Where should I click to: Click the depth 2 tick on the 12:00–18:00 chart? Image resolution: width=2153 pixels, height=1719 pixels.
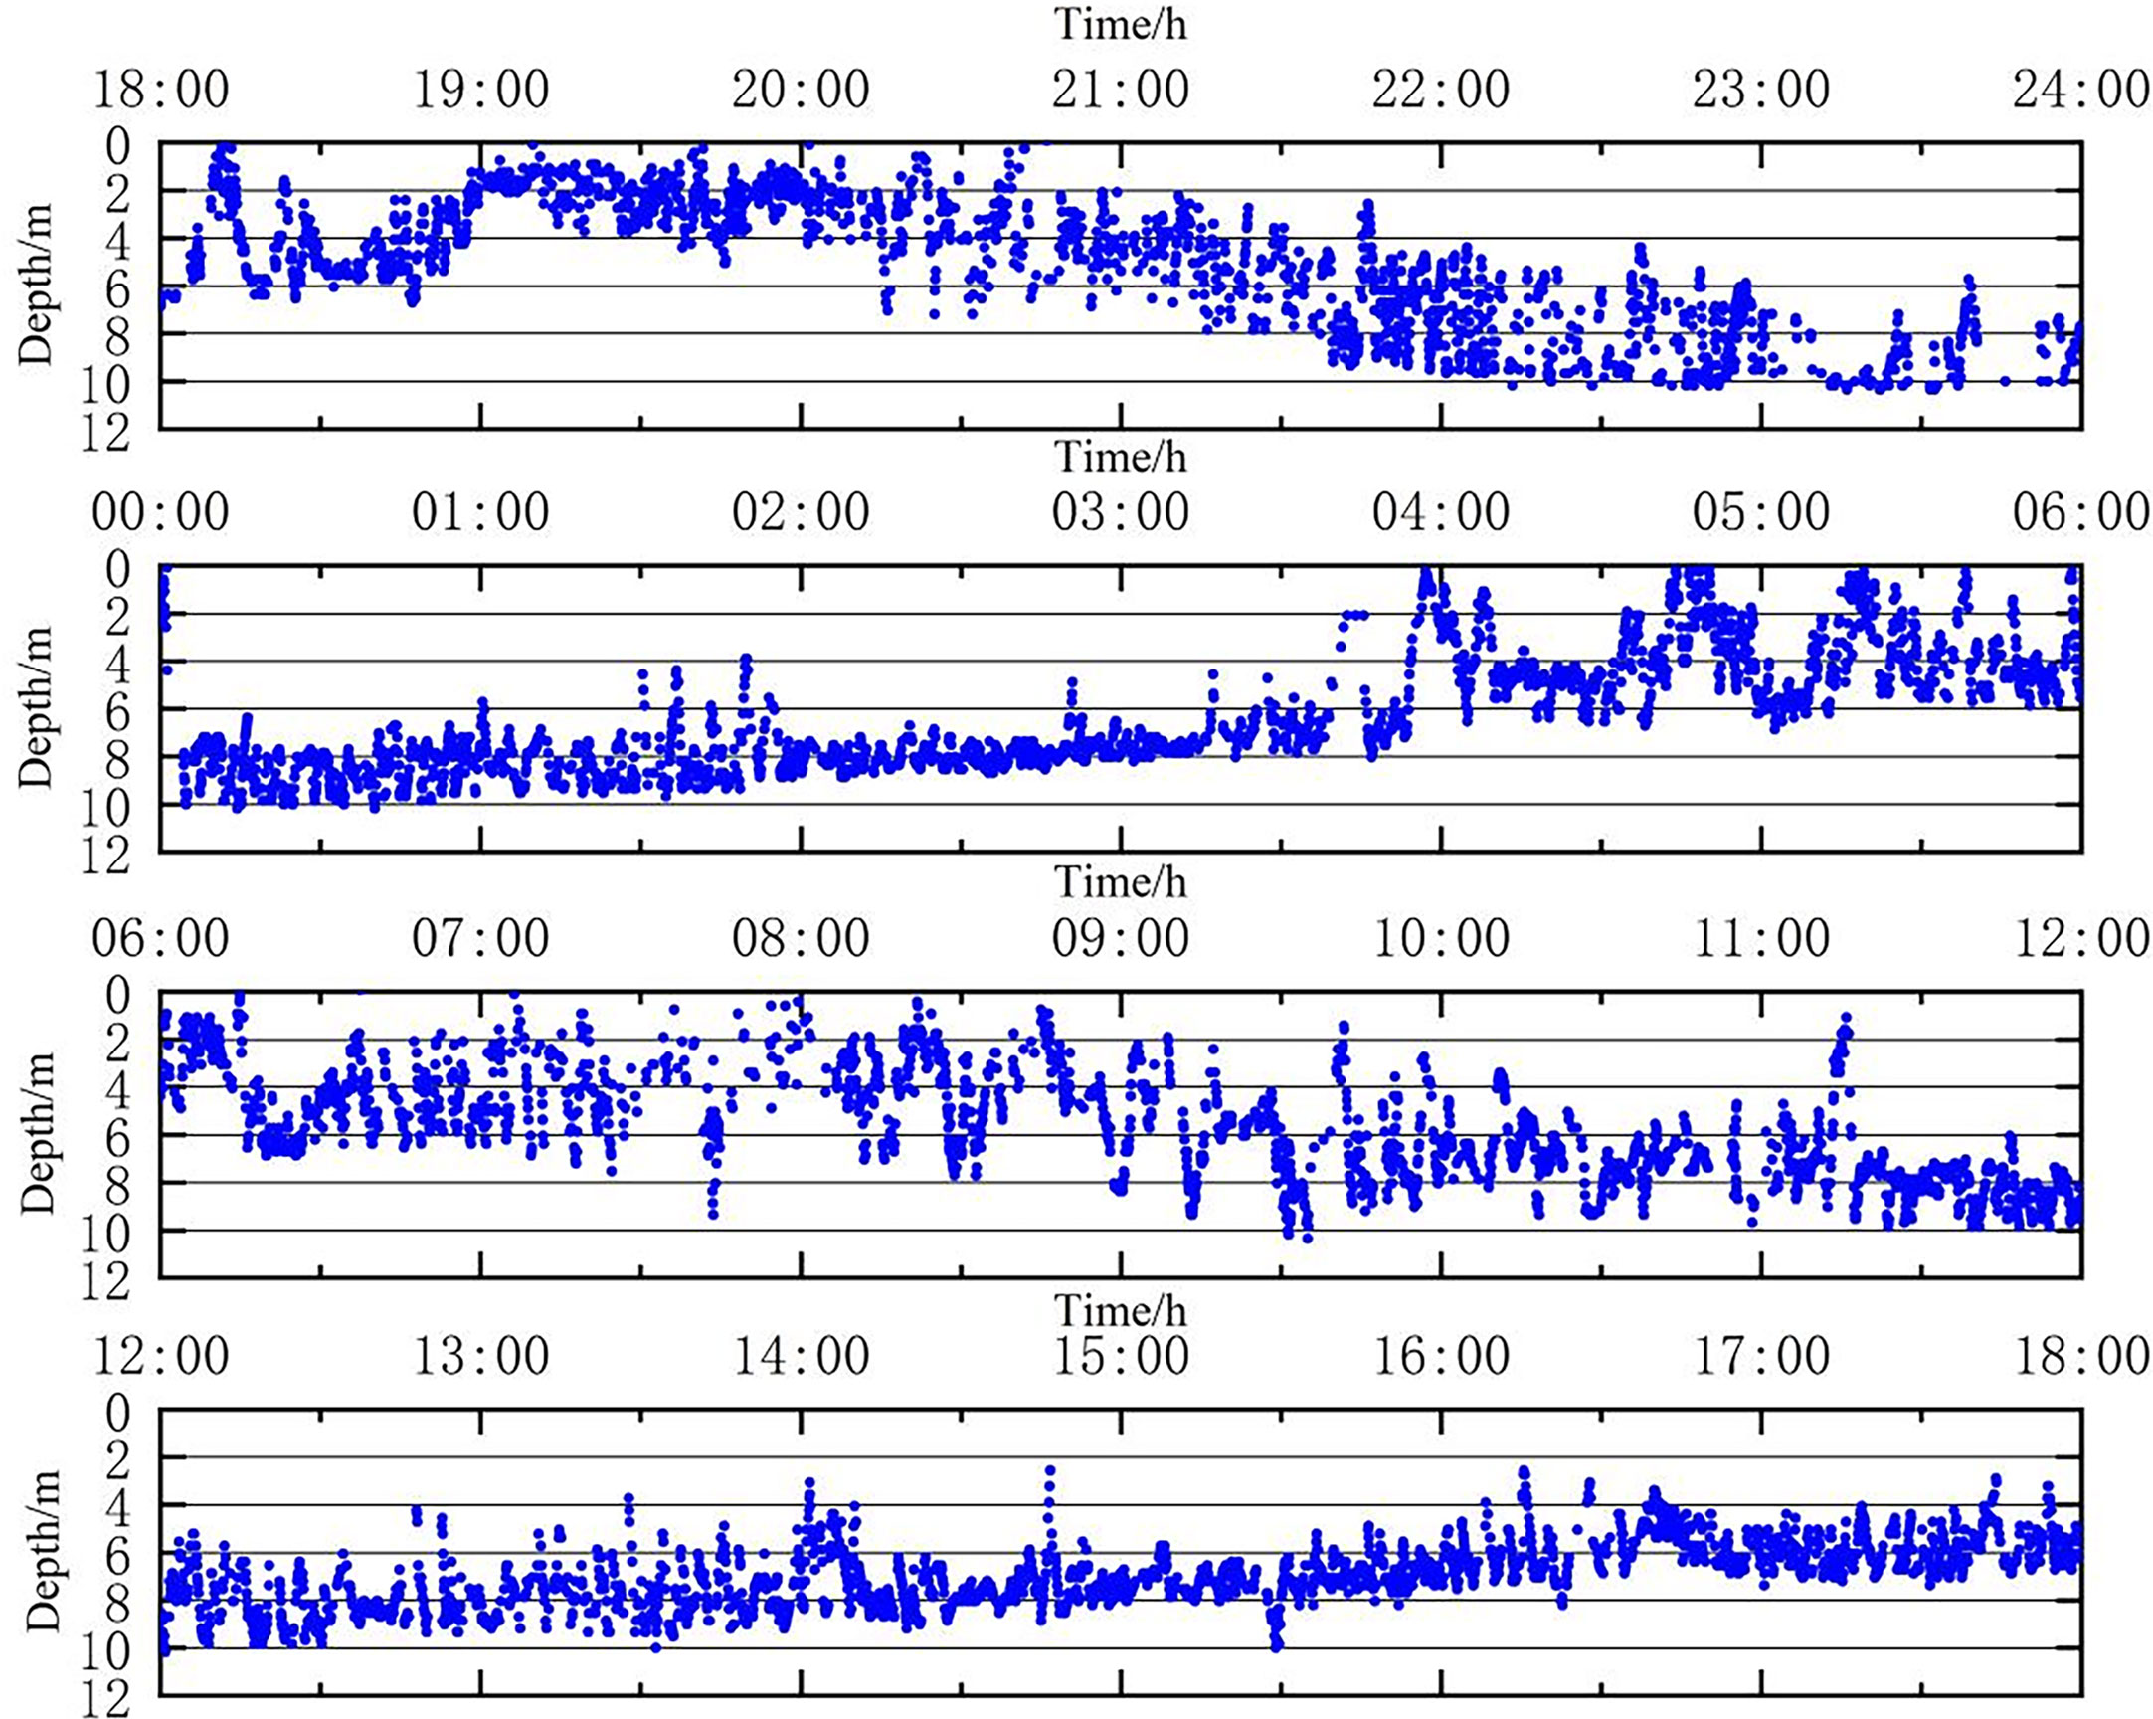coord(118,1461)
